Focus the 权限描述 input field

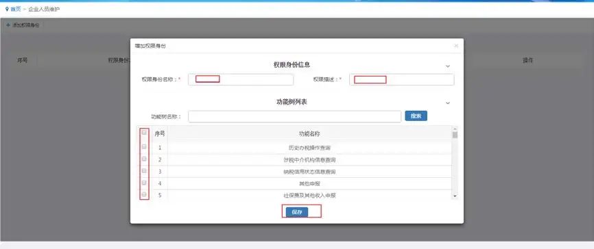[401, 79]
